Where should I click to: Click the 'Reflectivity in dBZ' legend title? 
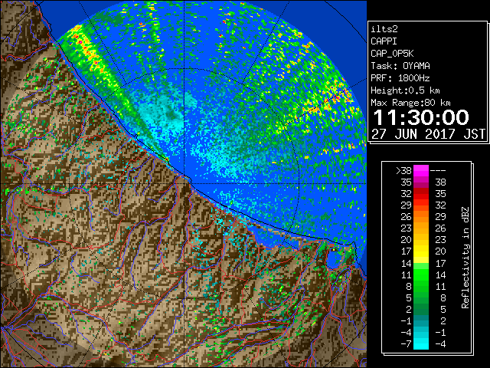465,258
